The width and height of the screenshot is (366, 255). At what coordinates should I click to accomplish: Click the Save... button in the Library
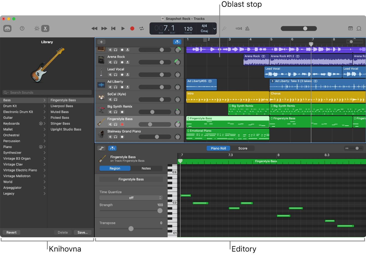(x=82, y=232)
